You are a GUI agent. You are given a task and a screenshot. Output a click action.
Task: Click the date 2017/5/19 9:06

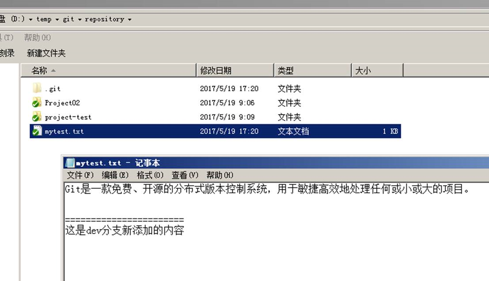[x=227, y=103]
